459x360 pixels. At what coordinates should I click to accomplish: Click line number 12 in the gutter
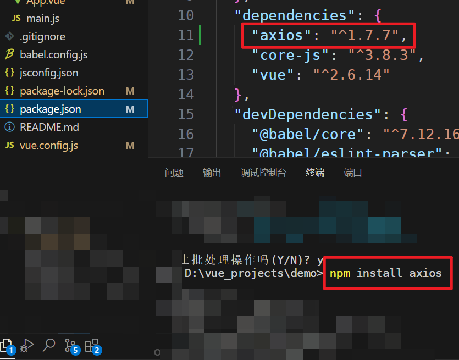tap(186, 55)
